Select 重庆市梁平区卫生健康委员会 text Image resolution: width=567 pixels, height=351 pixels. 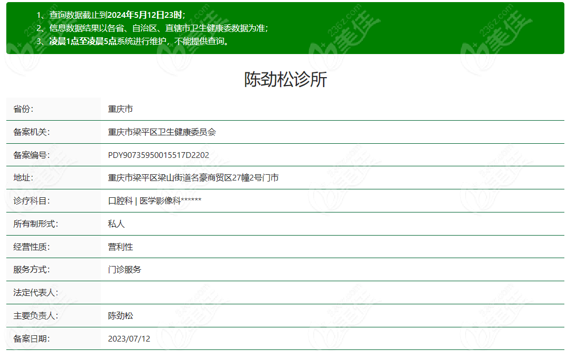point(162,132)
